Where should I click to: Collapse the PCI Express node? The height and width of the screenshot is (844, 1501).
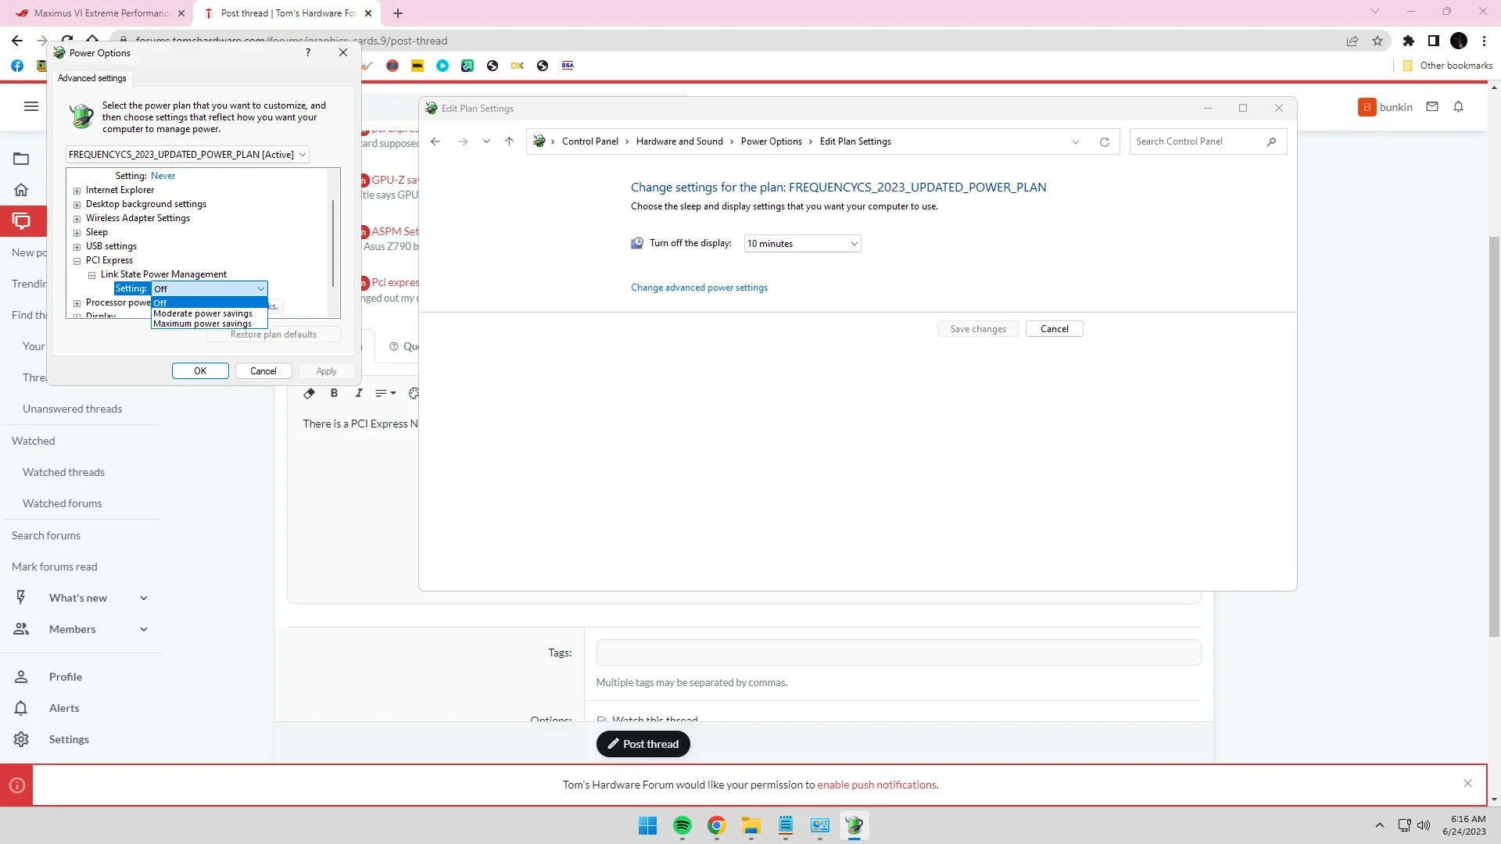pyautogui.click(x=77, y=261)
